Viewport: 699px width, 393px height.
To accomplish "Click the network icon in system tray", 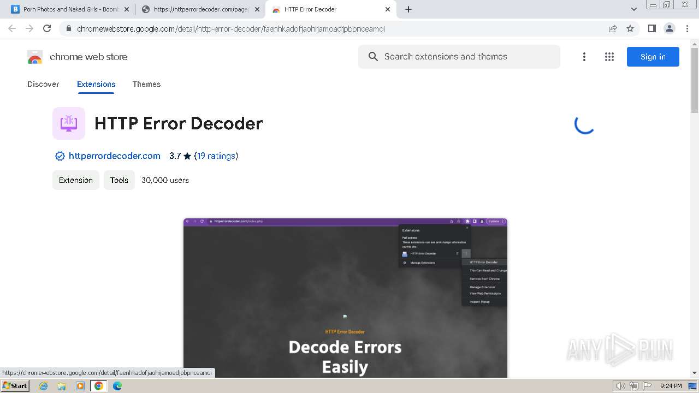I will pyautogui.click(x=634, y=386).
